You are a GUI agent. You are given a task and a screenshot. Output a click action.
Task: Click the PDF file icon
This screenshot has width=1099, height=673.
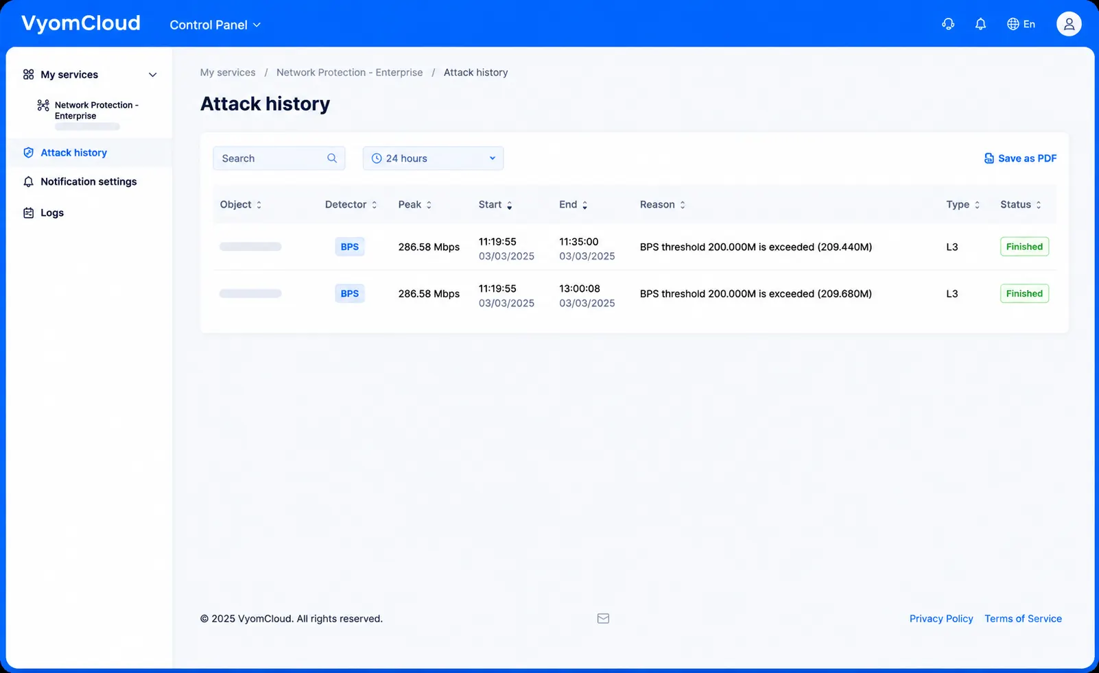click(989, 158)
